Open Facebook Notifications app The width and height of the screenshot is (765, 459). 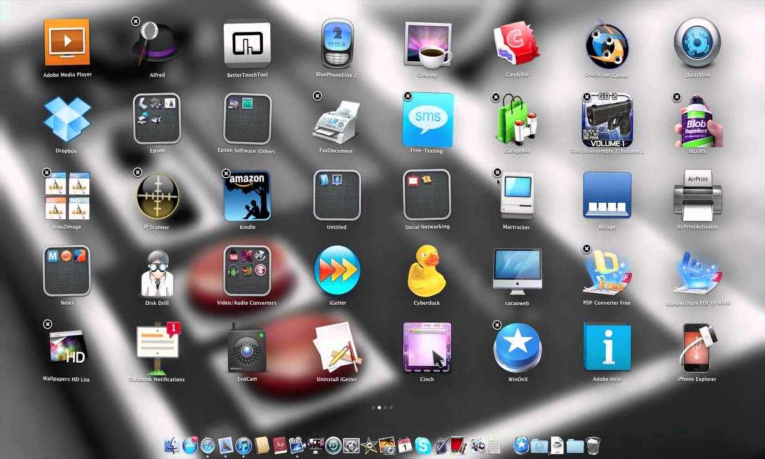157,348
